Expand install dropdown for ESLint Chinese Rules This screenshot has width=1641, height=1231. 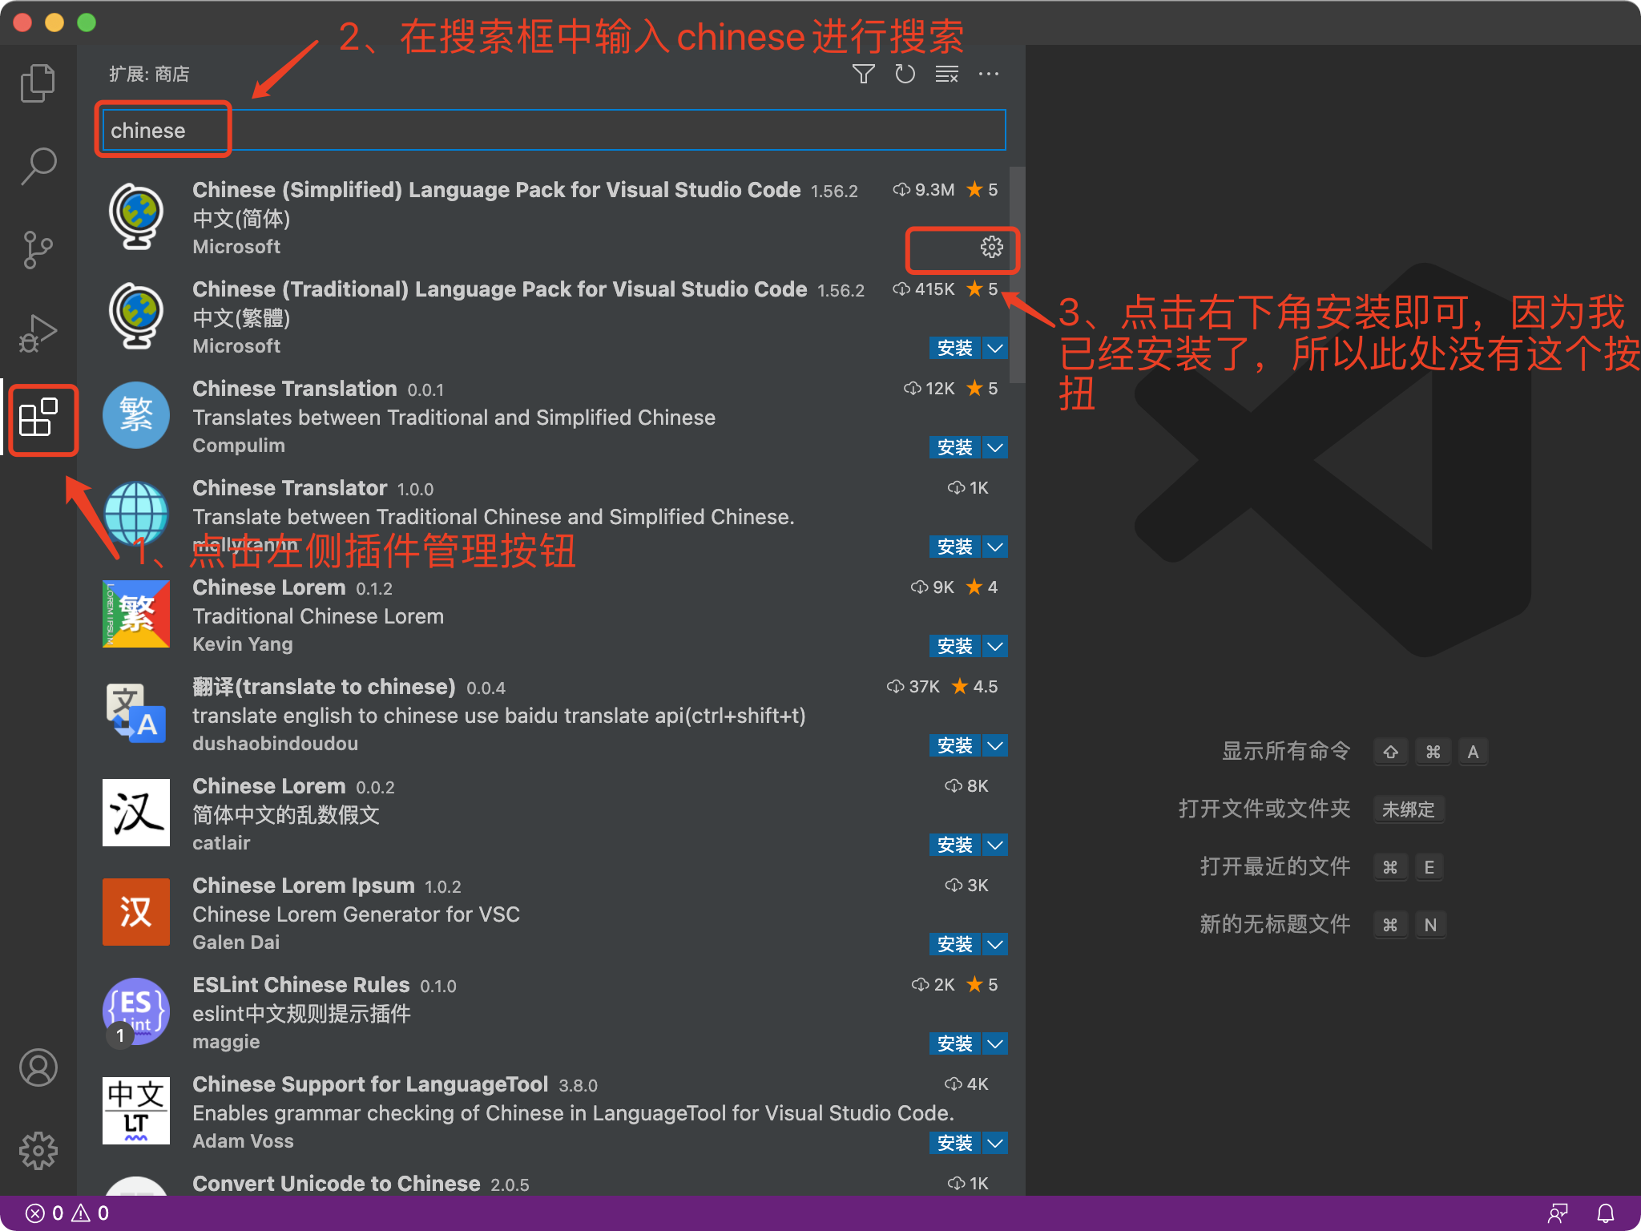(x=994, y=1043)
